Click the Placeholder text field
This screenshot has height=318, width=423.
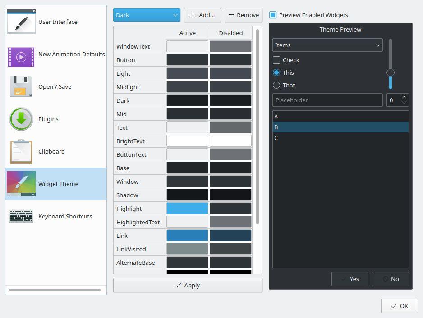[x=327, y=100]
